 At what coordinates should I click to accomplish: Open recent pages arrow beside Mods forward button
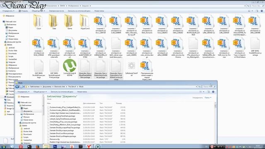tap(24, 87)
